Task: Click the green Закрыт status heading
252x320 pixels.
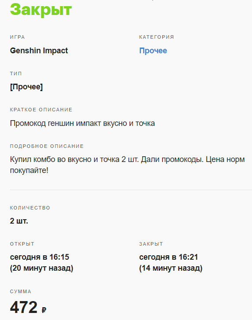Action: click(x=41, y=10)
